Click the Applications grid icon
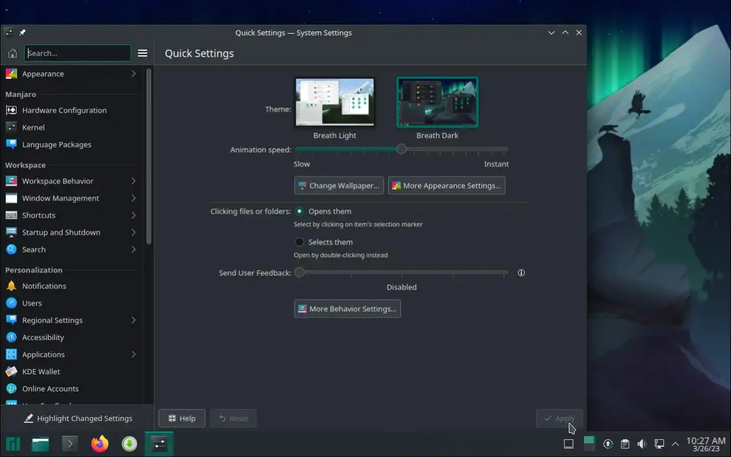This screenshot has width=731, height=457. point(11,355)
